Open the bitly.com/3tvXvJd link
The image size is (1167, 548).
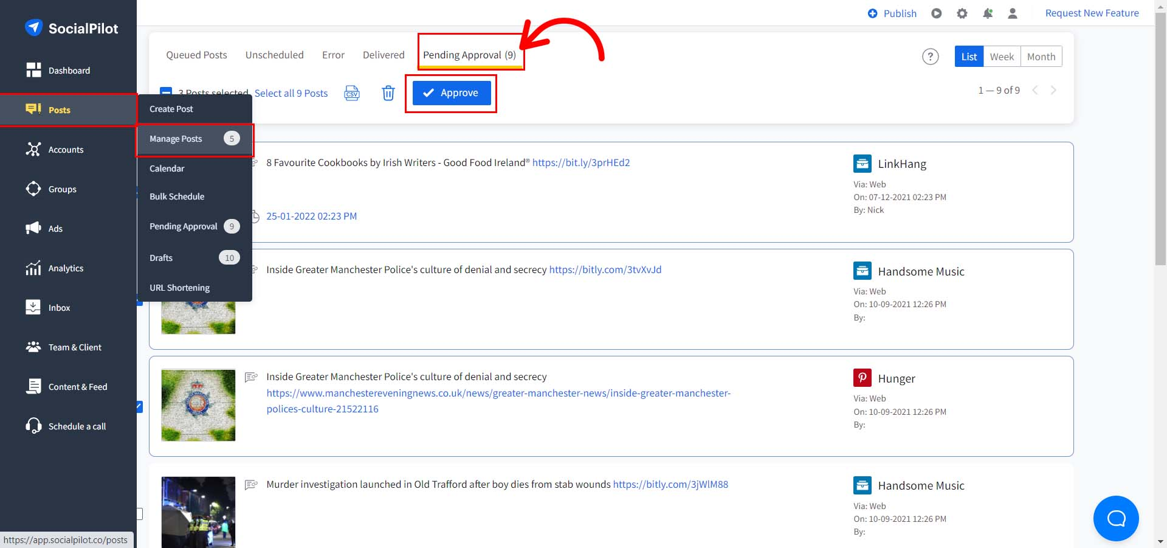(x=605, y=269)
